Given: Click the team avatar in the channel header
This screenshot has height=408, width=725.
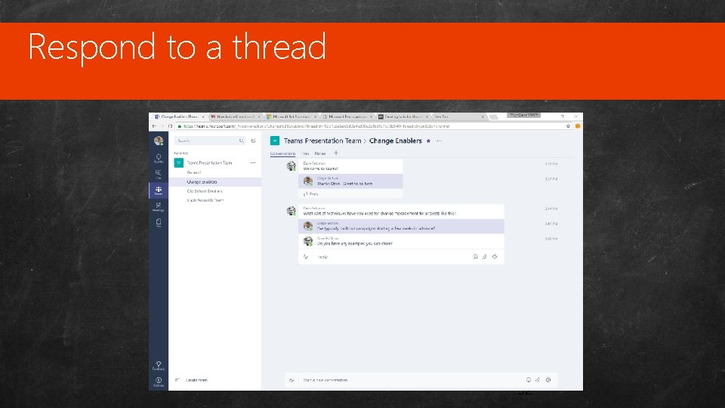Looking at the screenshot, I should coord(275,141).
